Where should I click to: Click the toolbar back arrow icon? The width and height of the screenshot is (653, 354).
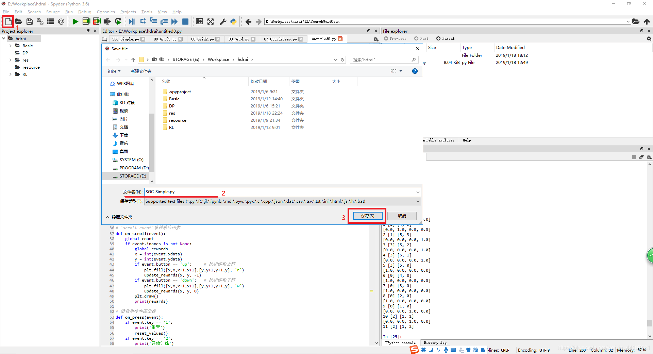click(248, 22)
